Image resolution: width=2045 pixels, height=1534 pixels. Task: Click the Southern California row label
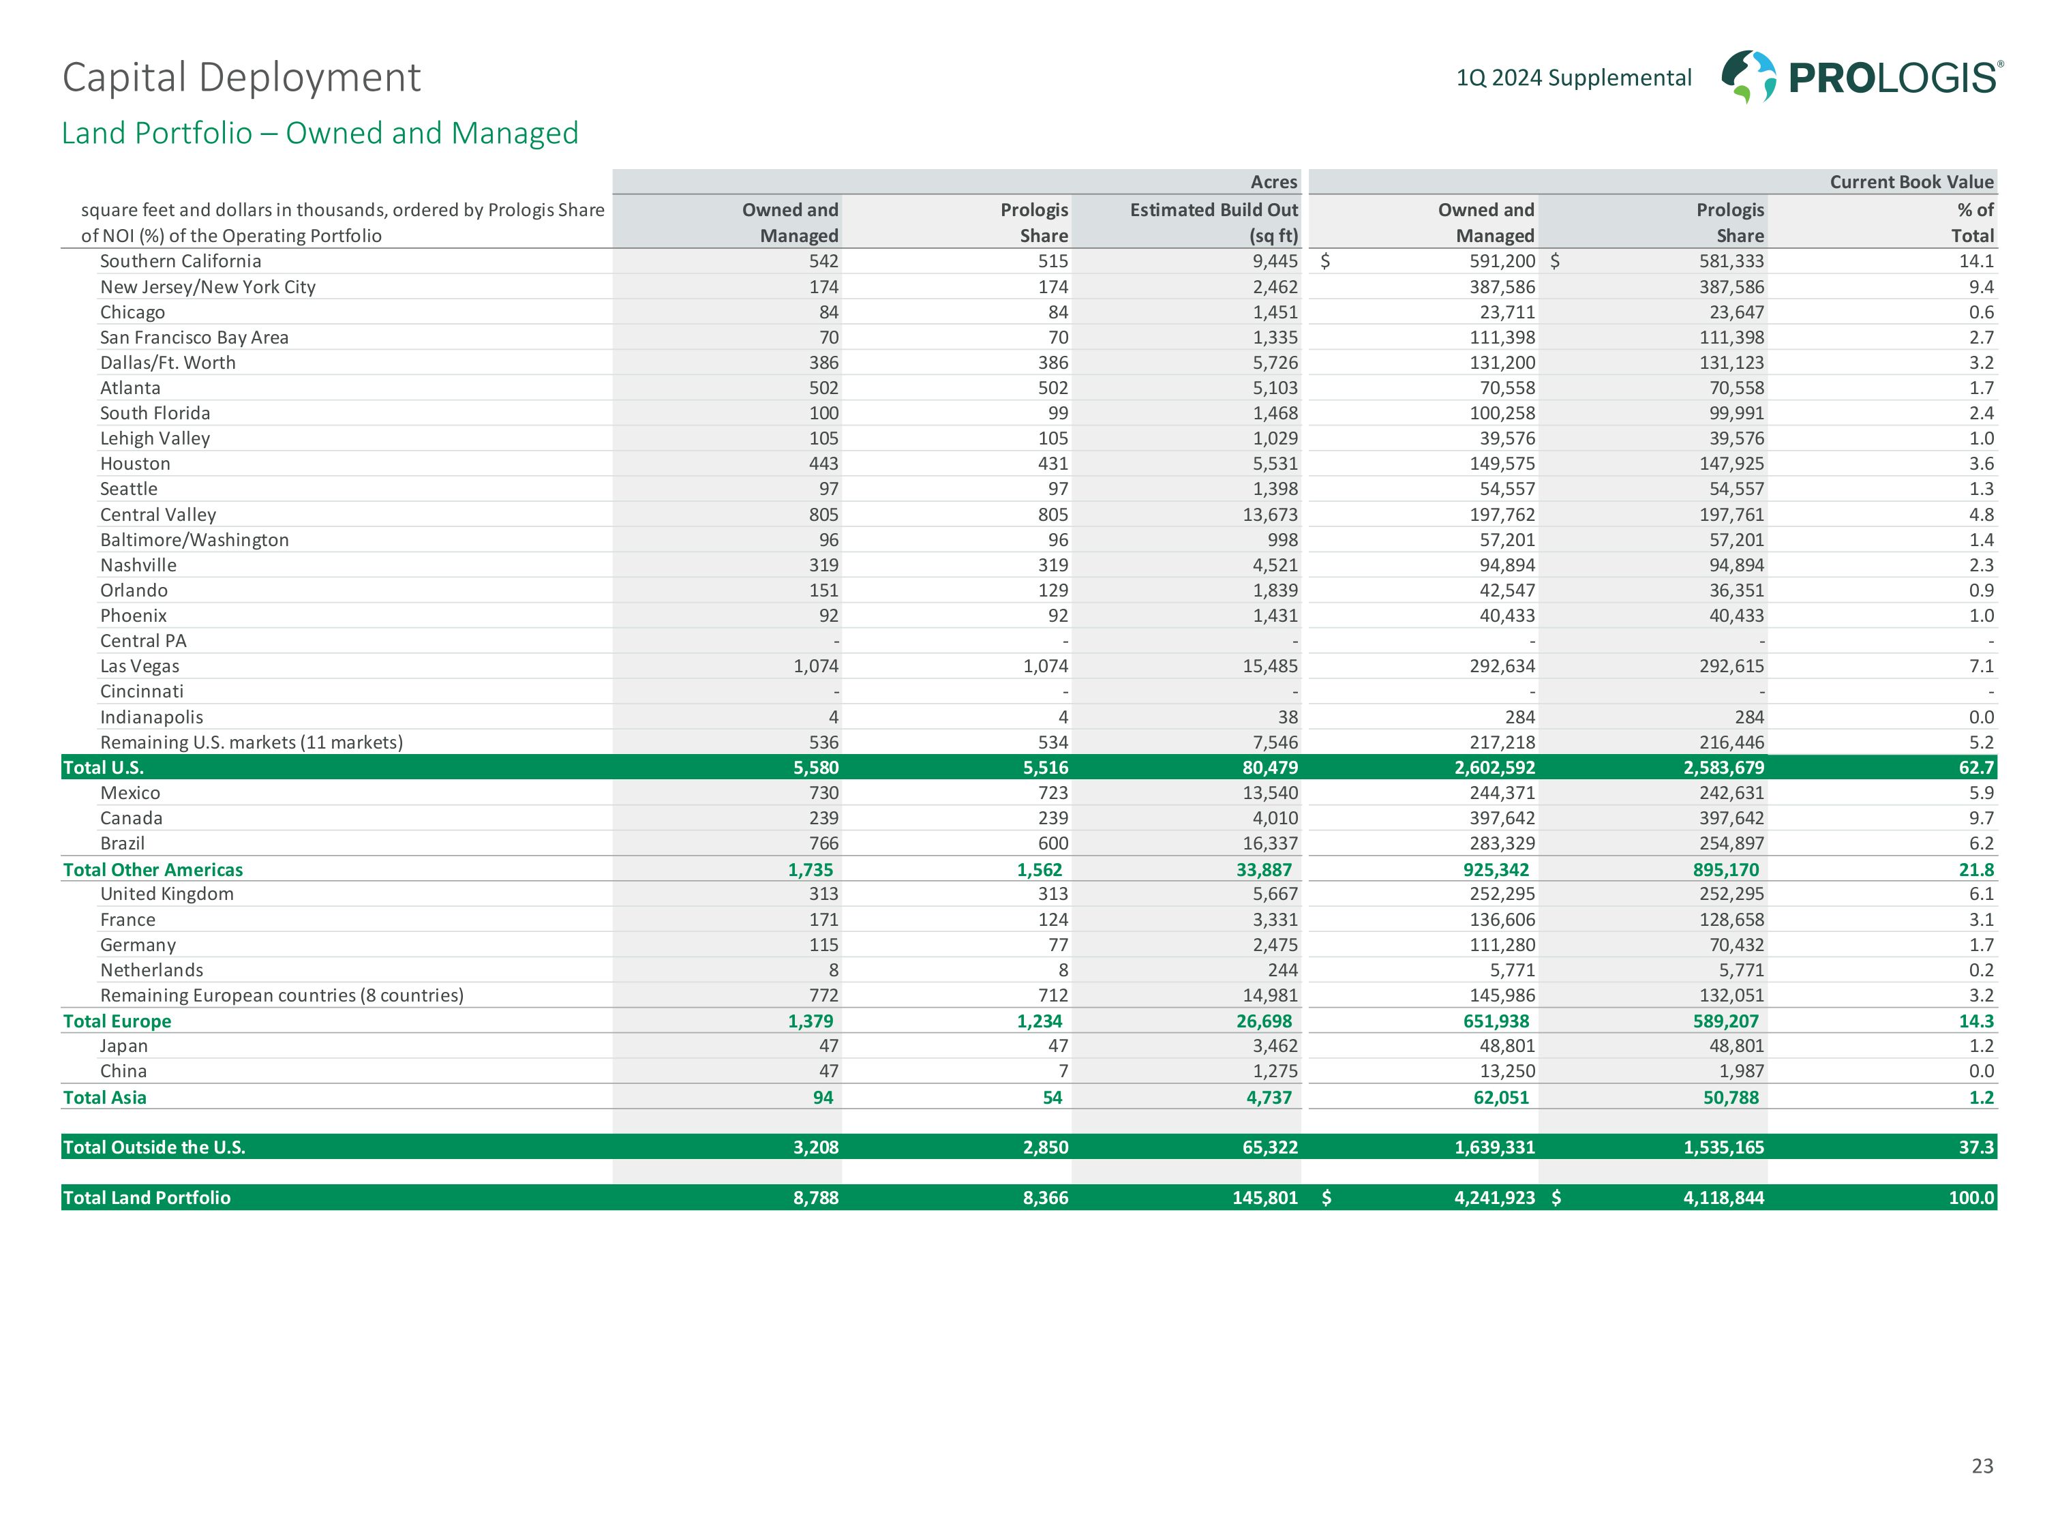[180, 262]
